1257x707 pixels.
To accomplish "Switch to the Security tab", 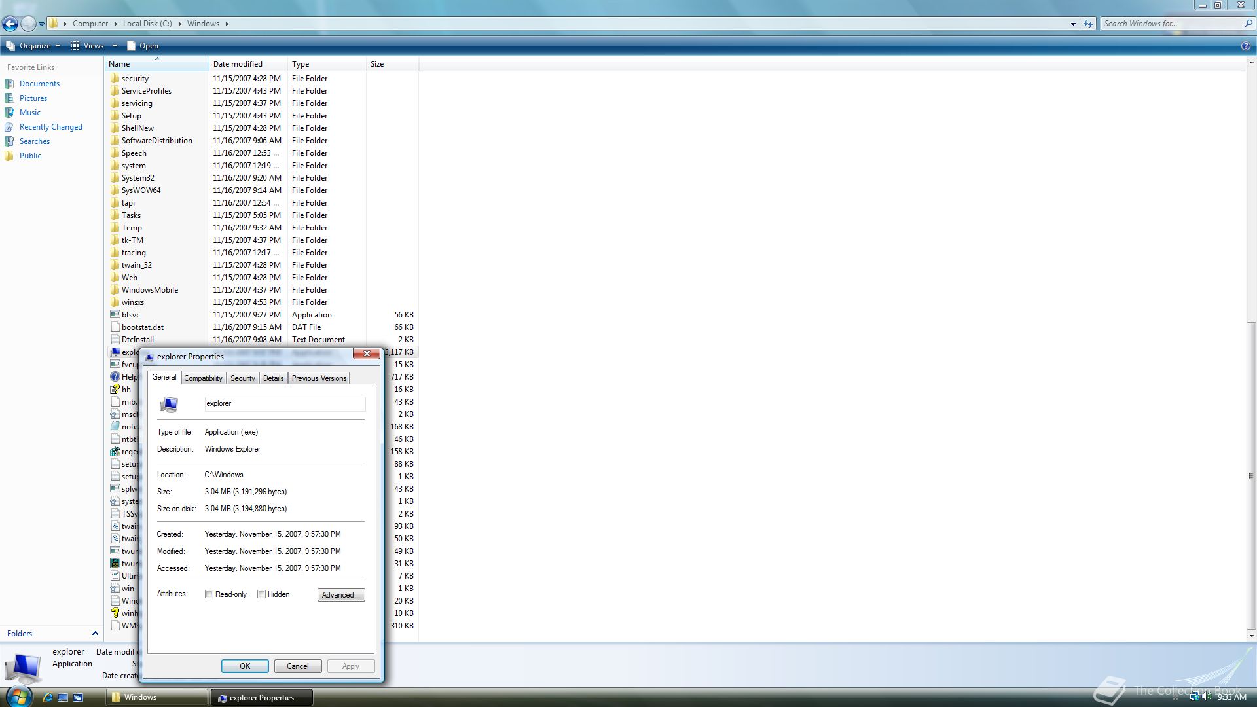I will pos(242,378).
